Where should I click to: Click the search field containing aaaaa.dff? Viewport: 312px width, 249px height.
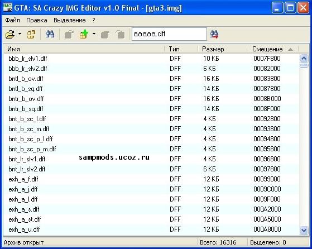click(169, 34)
